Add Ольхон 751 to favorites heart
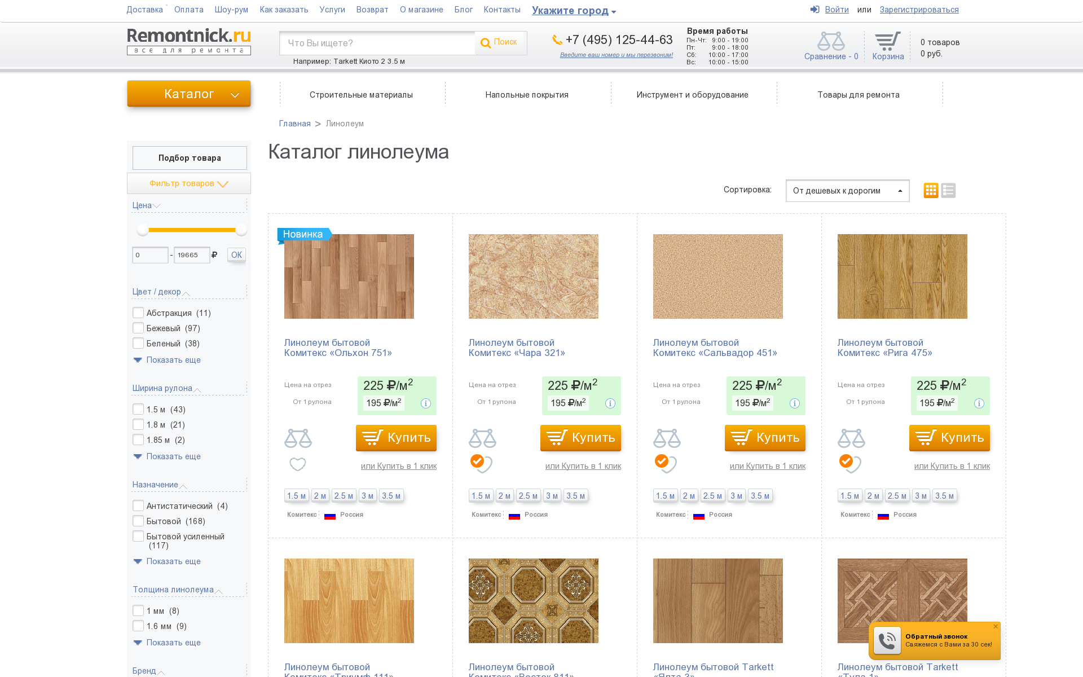 pyautogui.click(x=297, y=464)
